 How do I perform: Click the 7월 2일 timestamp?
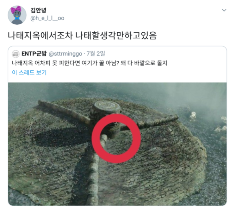click(96, 54)
